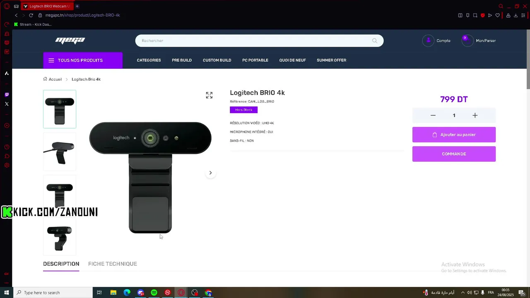Click the COMMANDE button
Viewport: 530px width, 298px height.
(x=454, y=154)
